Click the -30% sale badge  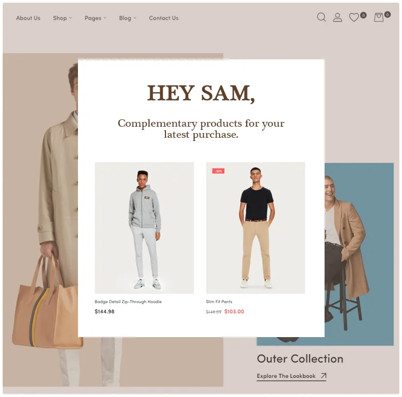(x=218, y=171)
